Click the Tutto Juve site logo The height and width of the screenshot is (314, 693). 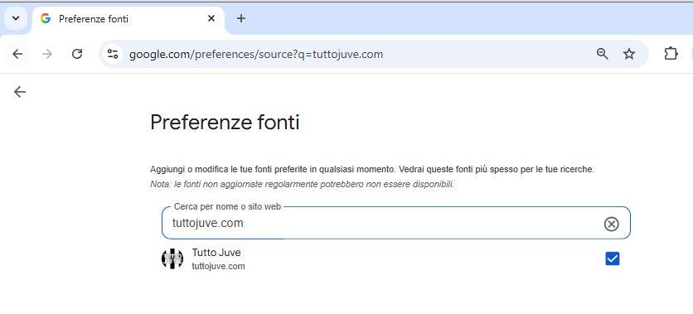pyautogui.click(x=172, y=258)
